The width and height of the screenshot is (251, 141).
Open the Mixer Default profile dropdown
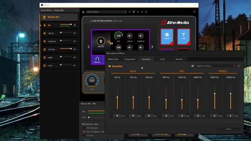(x=106, y=12)
